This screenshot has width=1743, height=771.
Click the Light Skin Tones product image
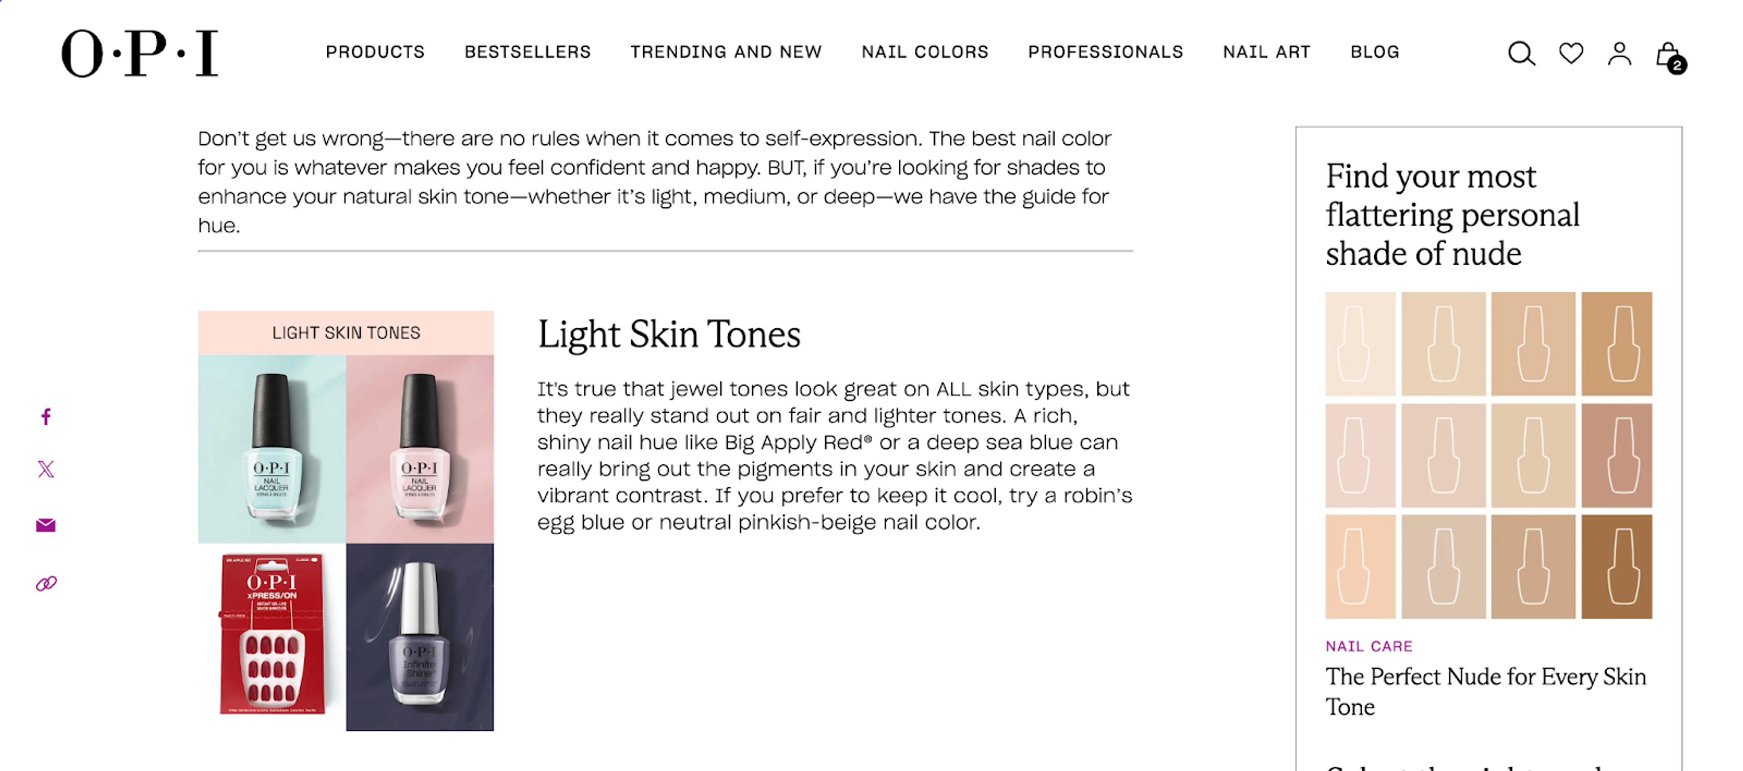coord(346,521)
